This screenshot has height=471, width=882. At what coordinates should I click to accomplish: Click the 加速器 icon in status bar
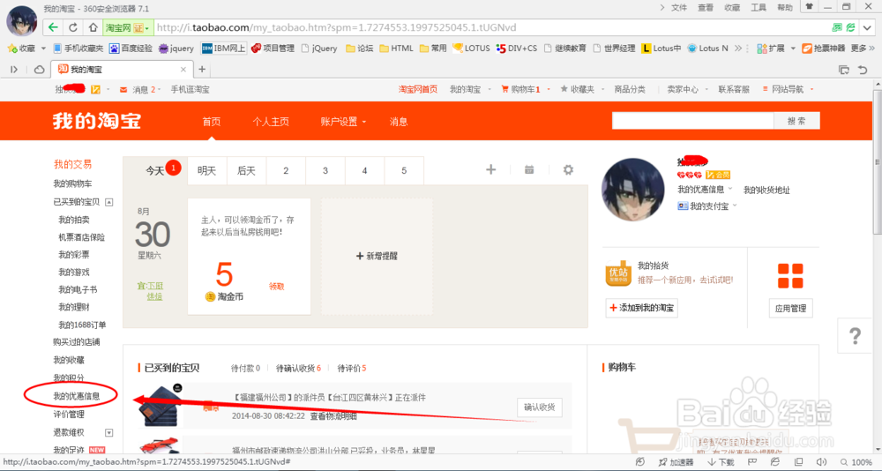tap(676, 462)
